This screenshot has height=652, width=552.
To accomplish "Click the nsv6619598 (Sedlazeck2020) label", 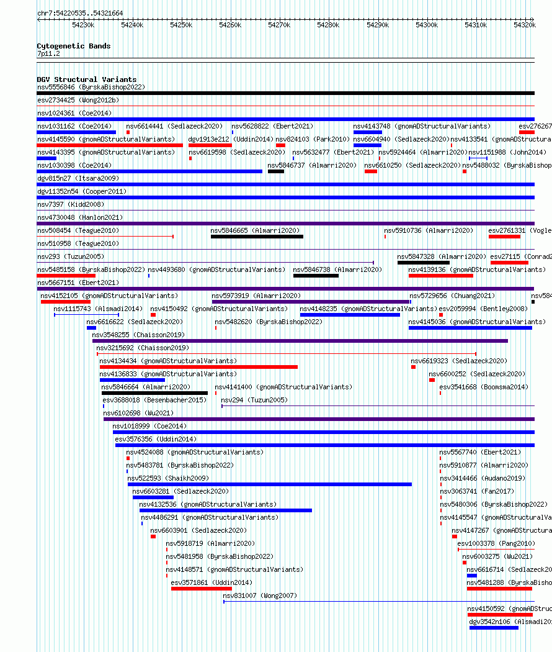I will click(x=237, y=153).
